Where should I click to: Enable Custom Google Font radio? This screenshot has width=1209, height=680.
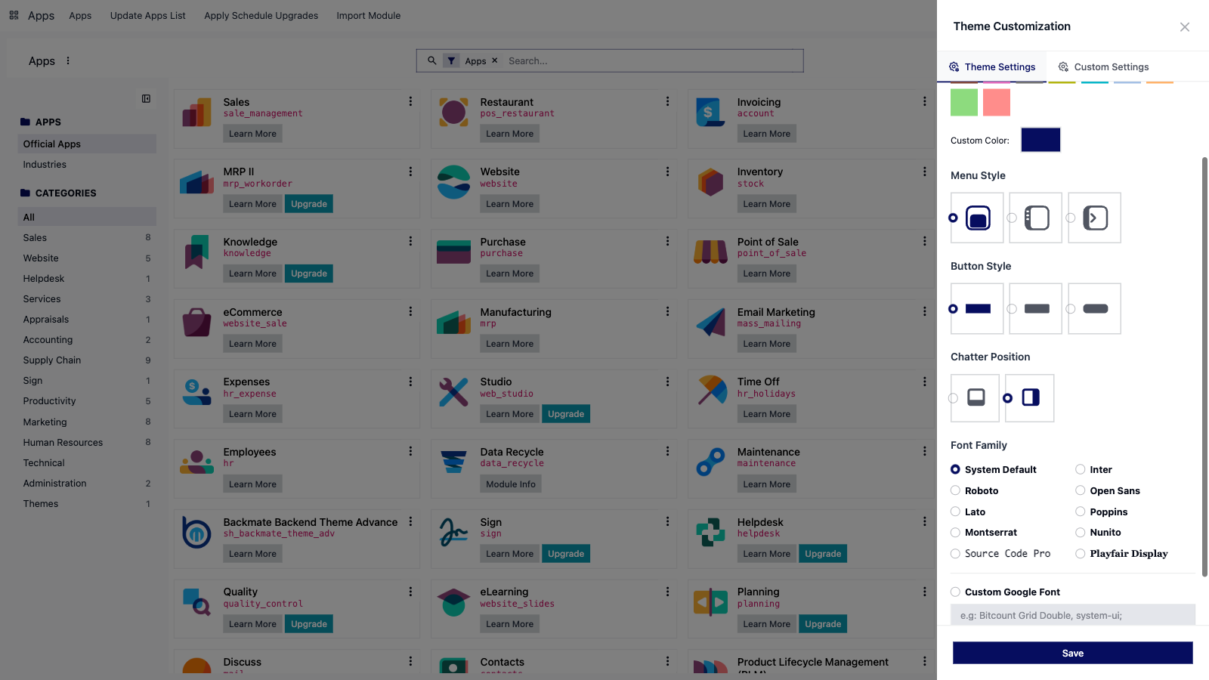[955, 592]
